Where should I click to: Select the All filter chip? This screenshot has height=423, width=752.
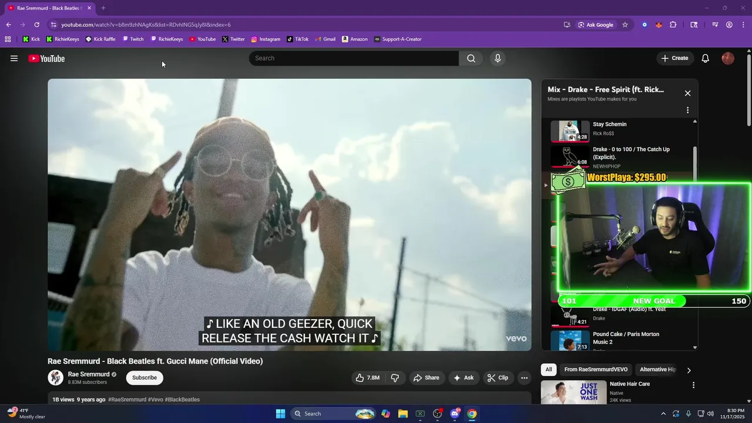[x=549, y=370]
